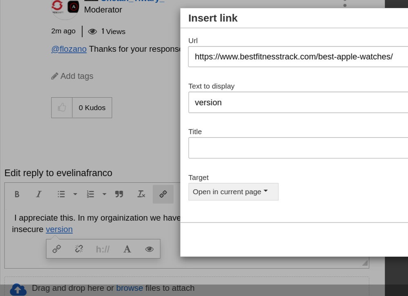Image resolution: width=408 pixels, height=296 pixels.
Task: Expand numbered list style dropdown arrow
Action: click(105, 194)
